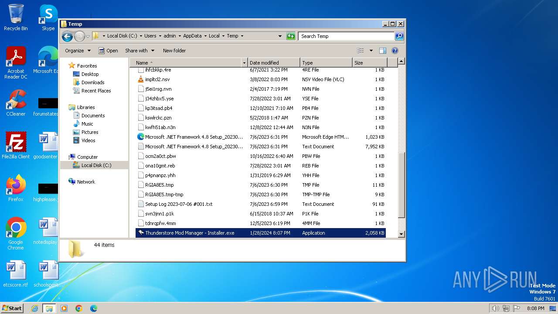Open the Organize menu

click(x=78, y=51)
